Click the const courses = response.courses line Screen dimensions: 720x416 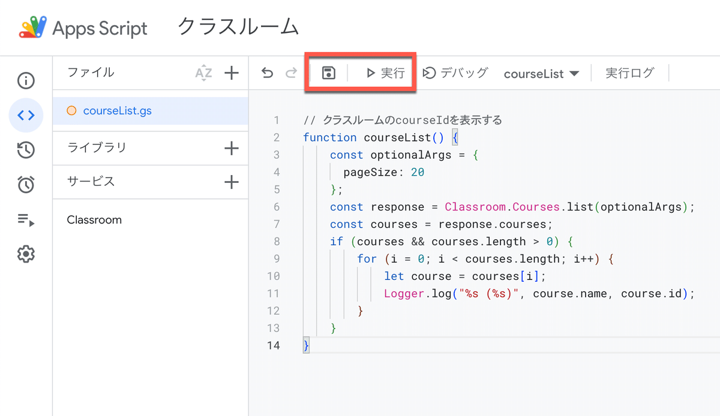point(440,224)
